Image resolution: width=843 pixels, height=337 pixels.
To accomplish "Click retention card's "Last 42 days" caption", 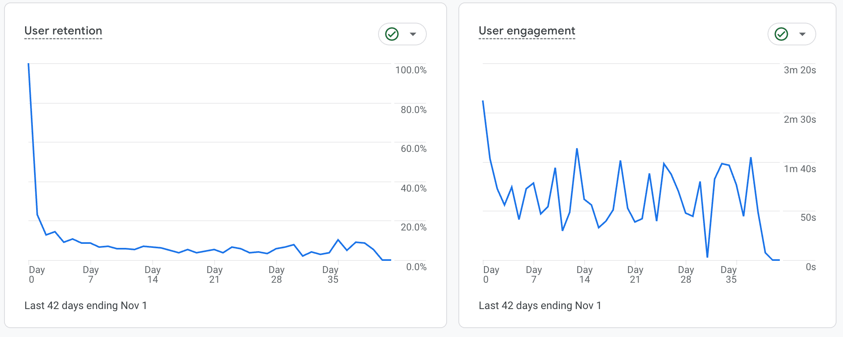I will point(86,305).
